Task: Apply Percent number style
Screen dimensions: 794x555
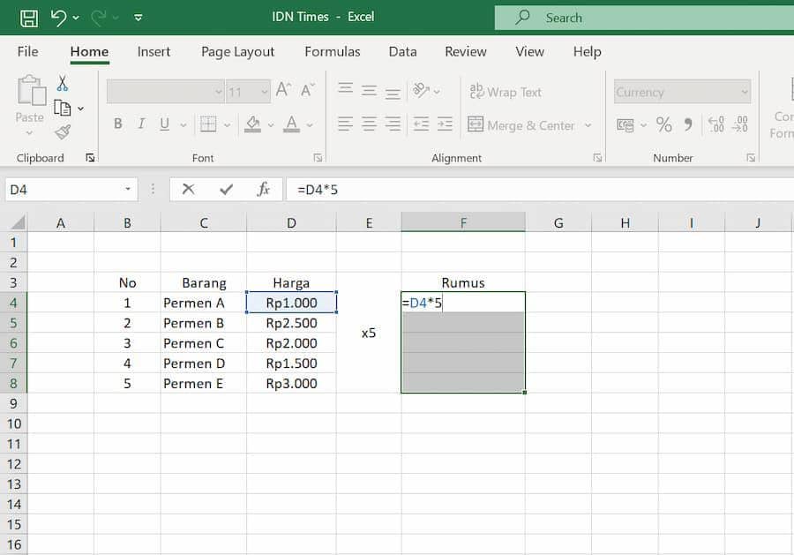Action: point(664,125)
